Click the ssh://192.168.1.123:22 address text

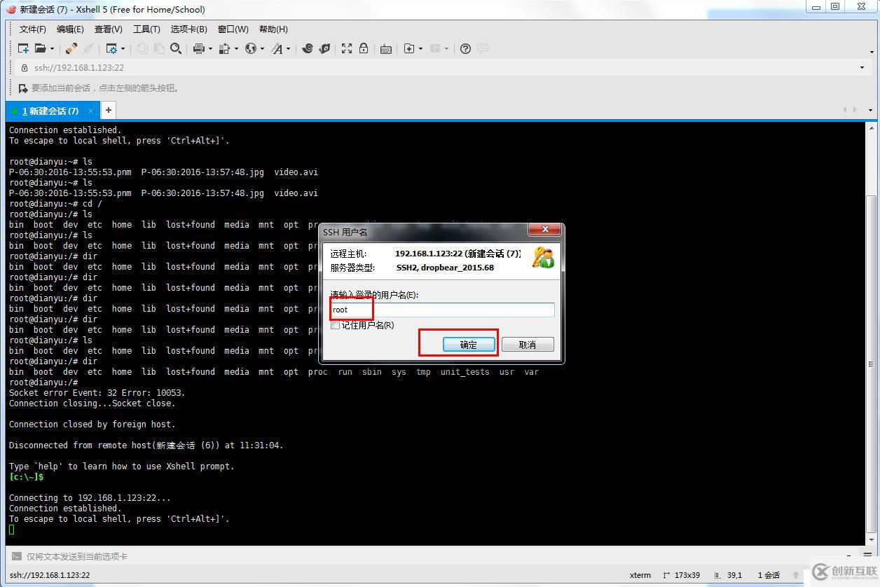(79, 68)
